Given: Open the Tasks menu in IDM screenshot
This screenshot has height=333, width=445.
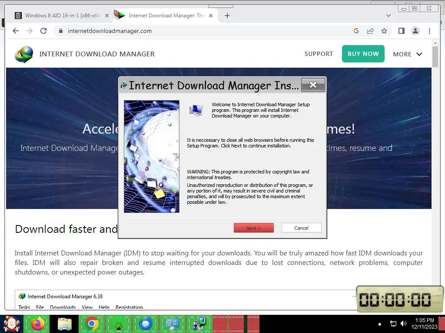Looking at the screenshot, I should 24,307.
